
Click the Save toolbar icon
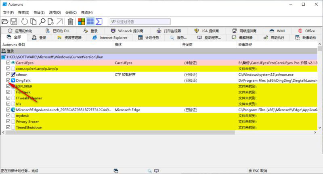14,22
